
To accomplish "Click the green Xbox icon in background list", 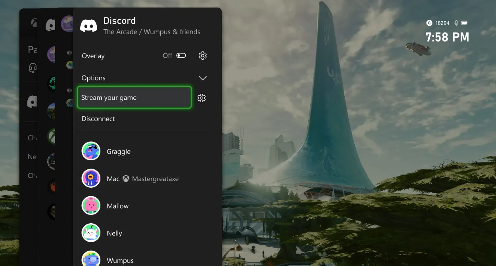I will [x=52, y=137].
